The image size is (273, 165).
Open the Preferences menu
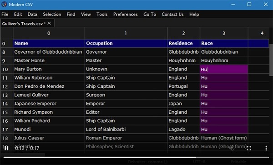click(x=126, y=14)
